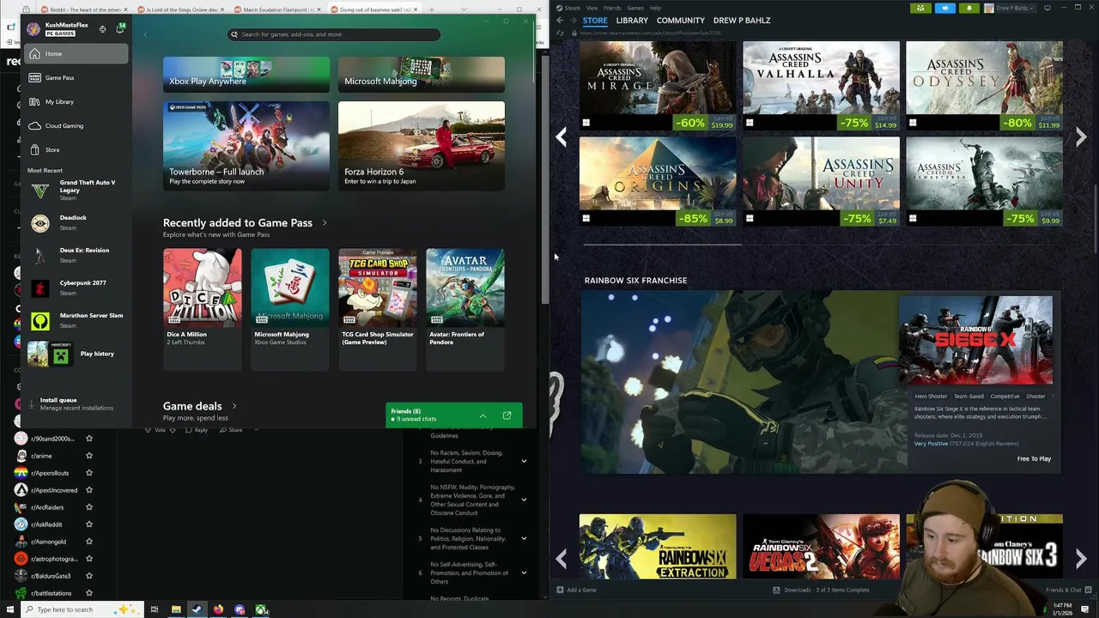Favorite r/Apexrollouts with its star
Screen dimensions: 1099x618
pos(88,473)
